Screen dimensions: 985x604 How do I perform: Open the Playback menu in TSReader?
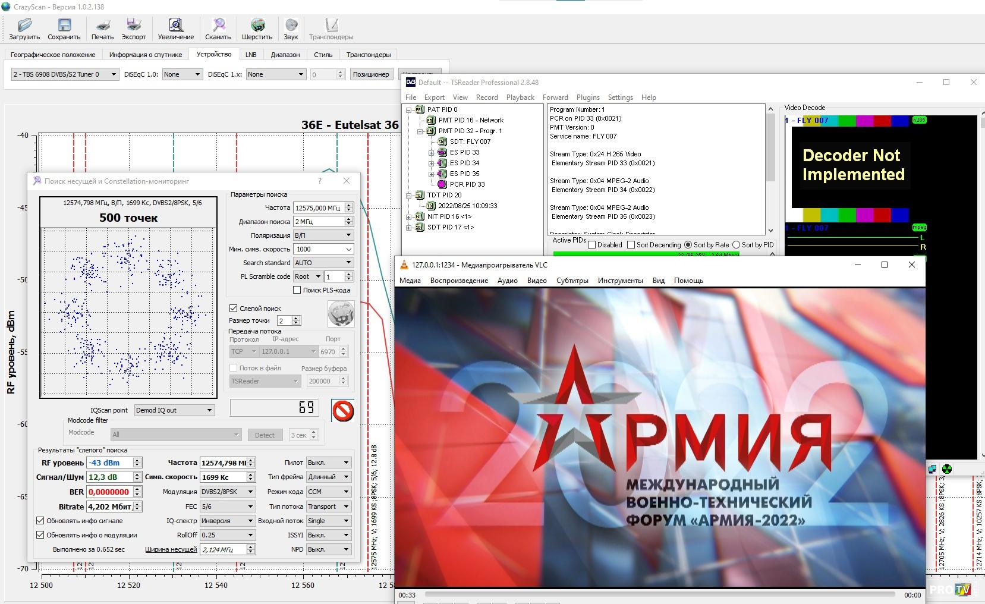pos(520,97)
